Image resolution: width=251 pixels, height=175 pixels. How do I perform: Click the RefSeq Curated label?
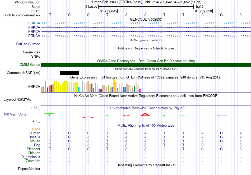28,44
